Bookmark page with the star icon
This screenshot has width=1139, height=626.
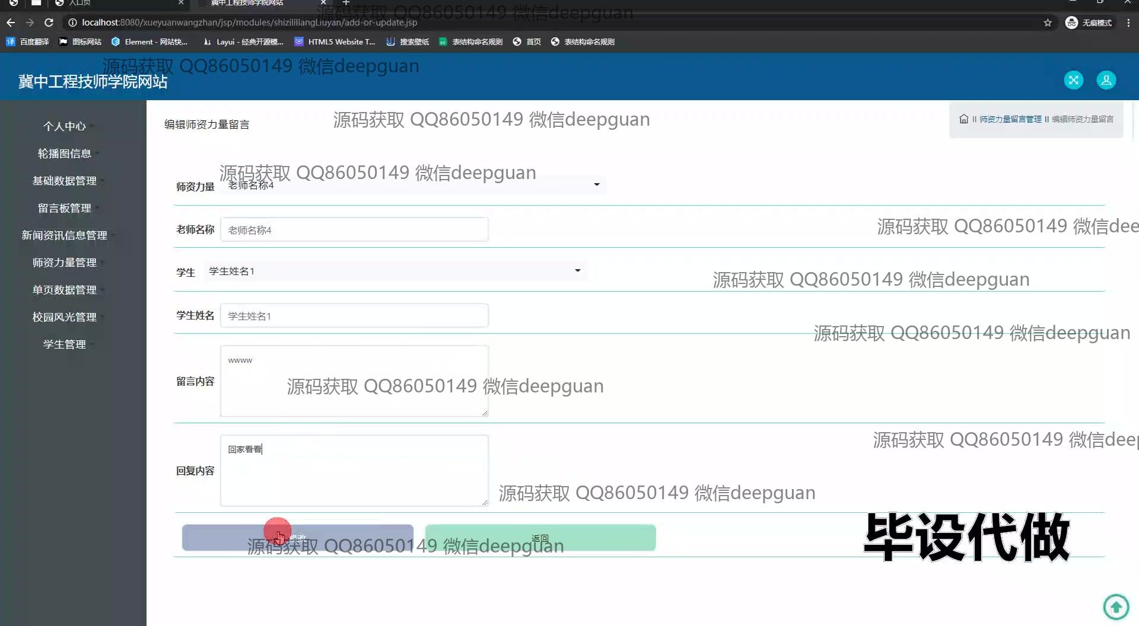click(x=1048, y=23)
